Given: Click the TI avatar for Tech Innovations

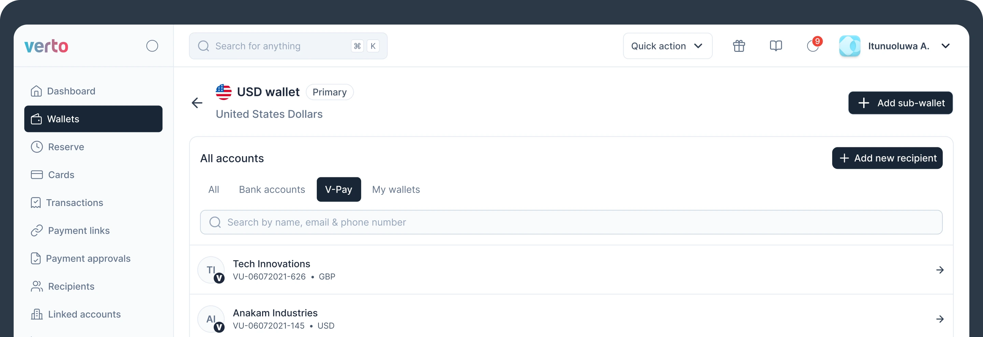Looking at the screenshot, I should point(211,270).
